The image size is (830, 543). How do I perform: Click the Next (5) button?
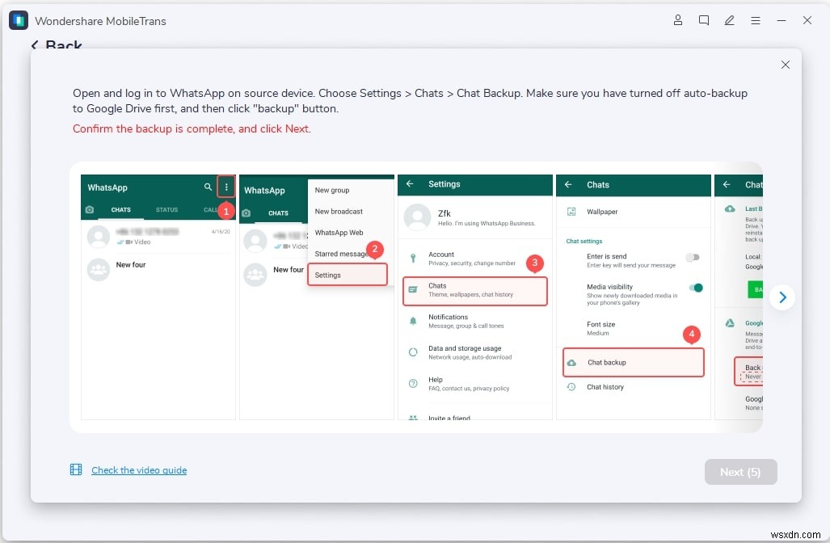740,472
